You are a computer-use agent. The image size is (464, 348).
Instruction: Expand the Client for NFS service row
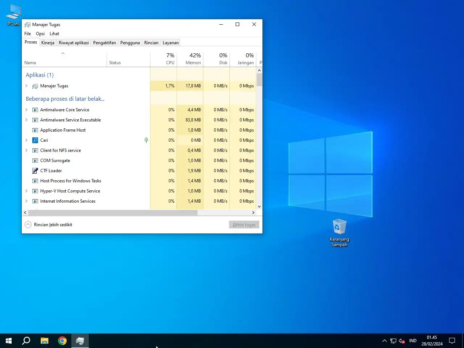[26, 150]
